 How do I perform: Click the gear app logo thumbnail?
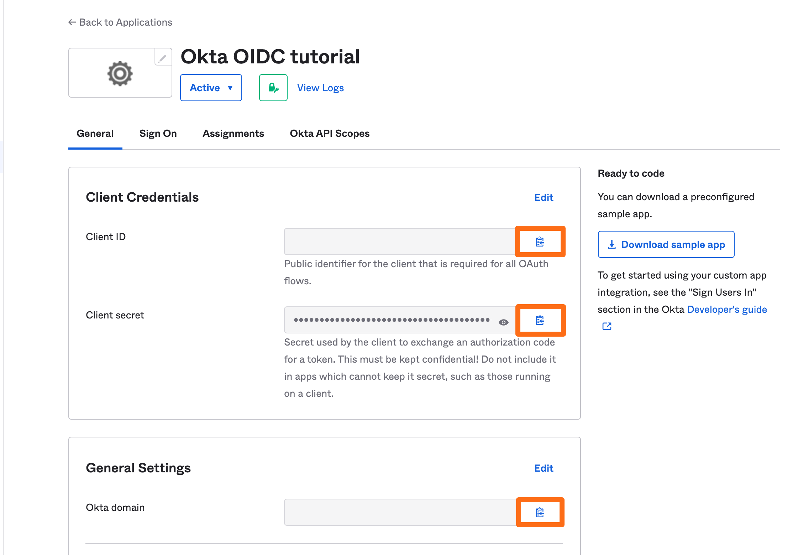pos(120,74)
